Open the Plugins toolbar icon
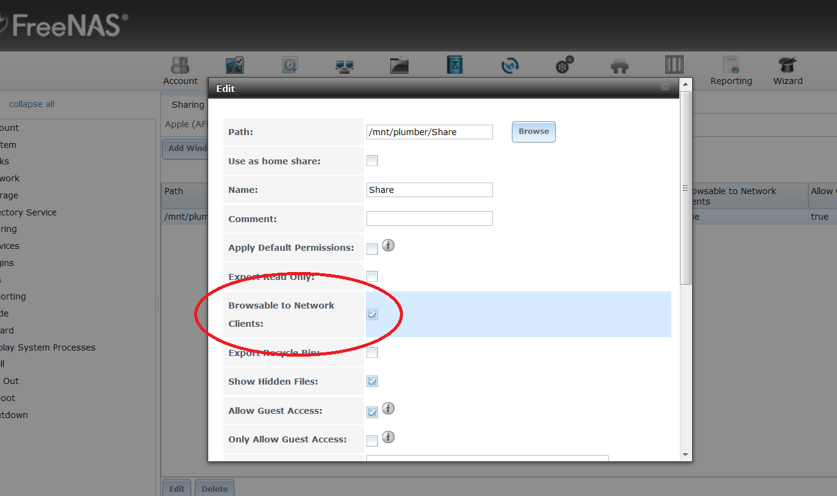This screenshot has width=837, height=496. point(620,66)
